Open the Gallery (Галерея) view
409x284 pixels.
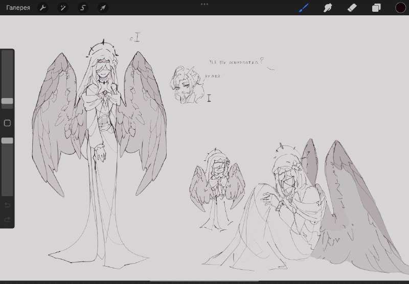pyautogui.click(x=18, y=8)
